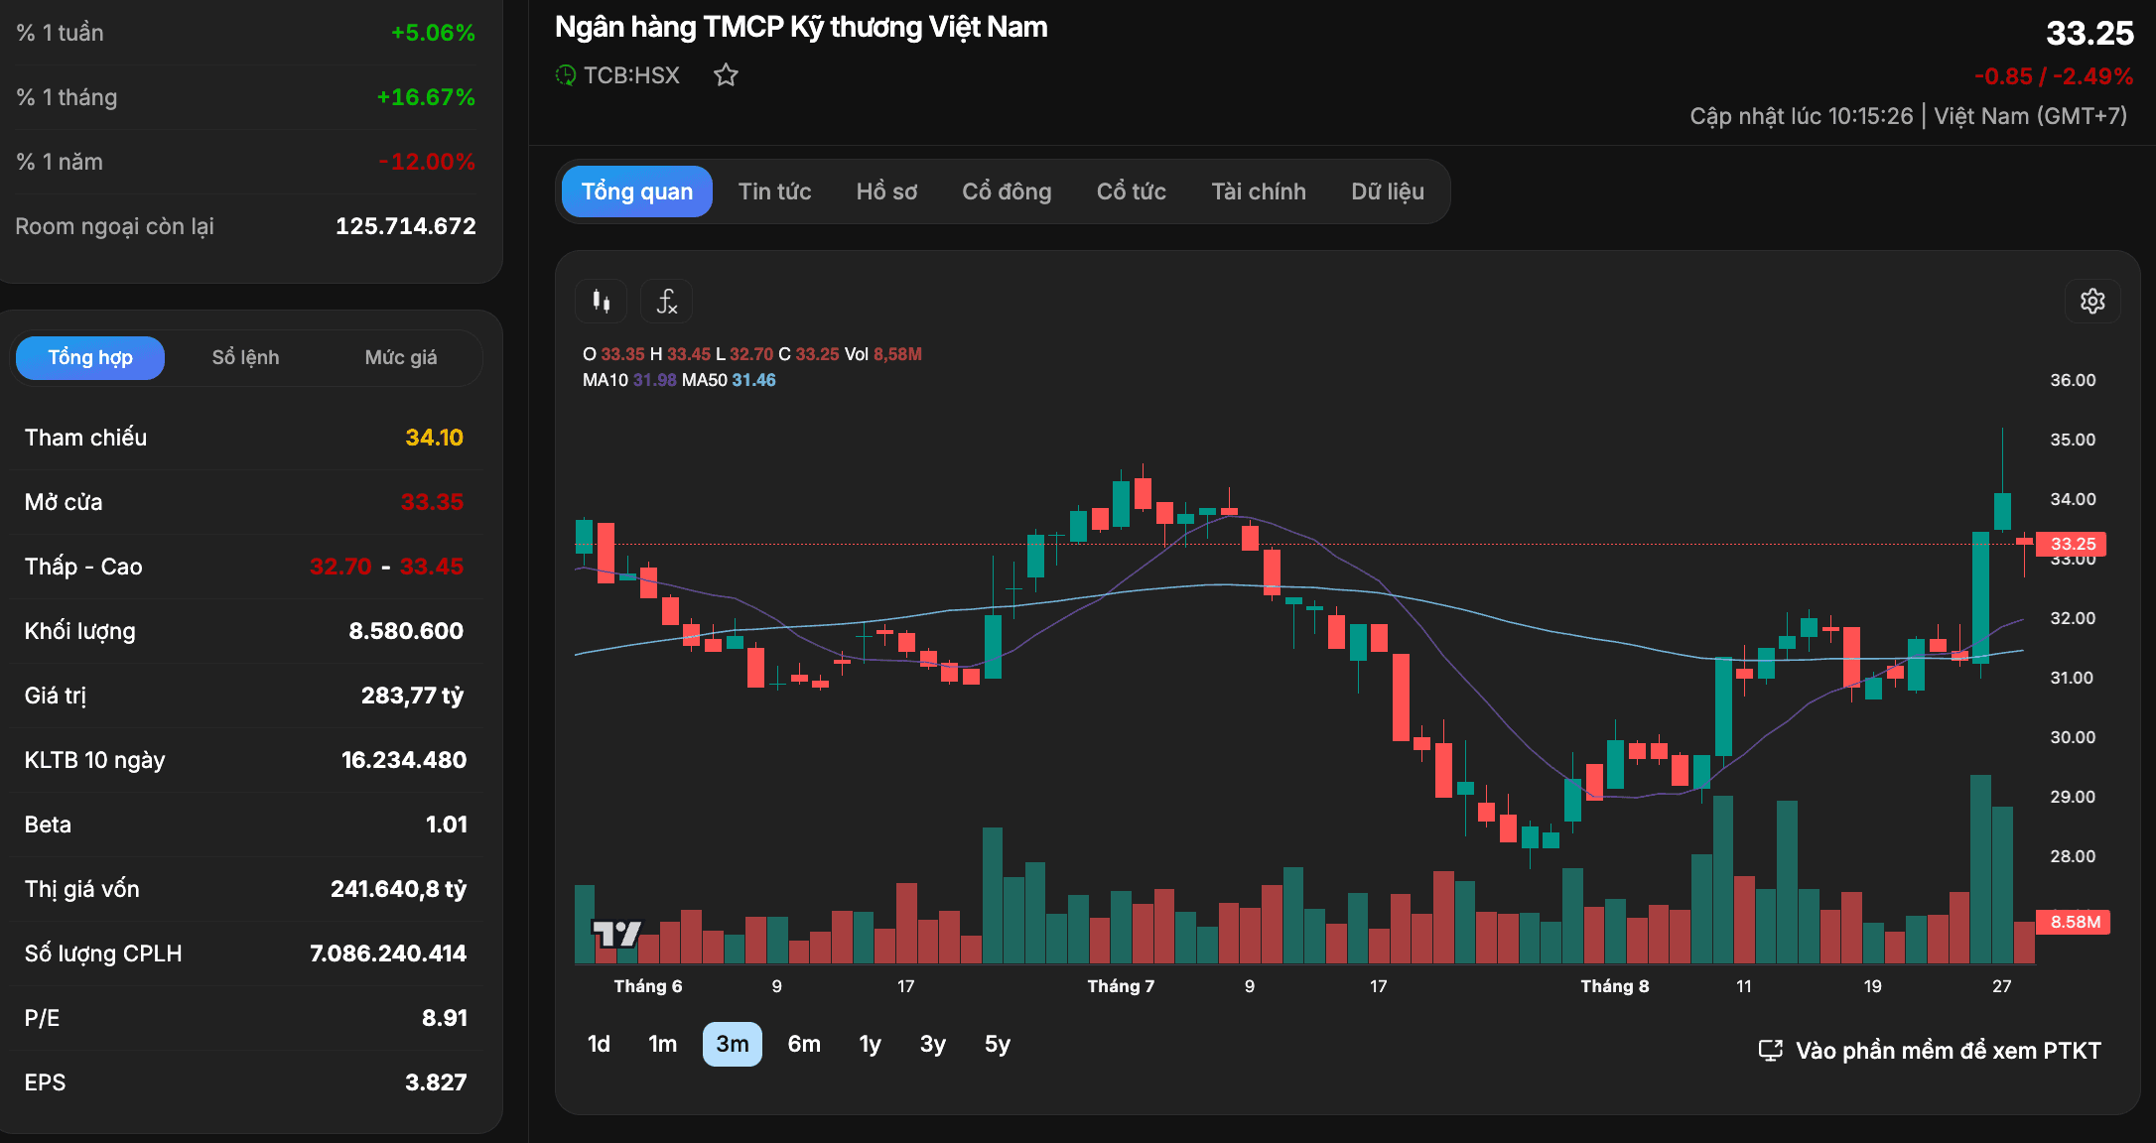2156x1143 pixels.
Task: Open the indicators fx icon
Action: tap(667, 301)
